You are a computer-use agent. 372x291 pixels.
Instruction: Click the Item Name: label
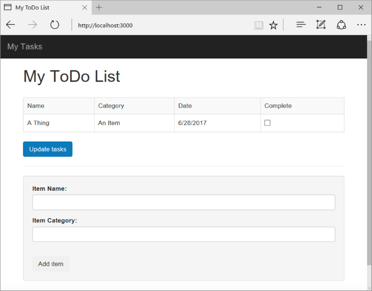click(x=50, y=189)
